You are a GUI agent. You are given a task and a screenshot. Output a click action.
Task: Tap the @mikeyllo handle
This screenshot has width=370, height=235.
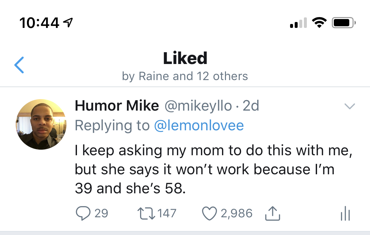click(x=198, y=106)
